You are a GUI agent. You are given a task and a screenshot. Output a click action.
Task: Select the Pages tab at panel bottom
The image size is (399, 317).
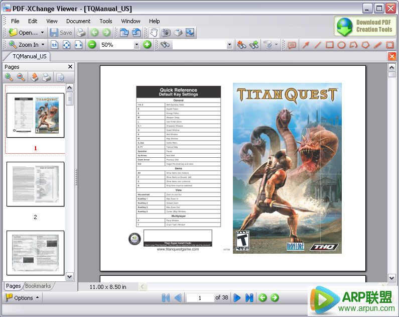coord(13,286)
